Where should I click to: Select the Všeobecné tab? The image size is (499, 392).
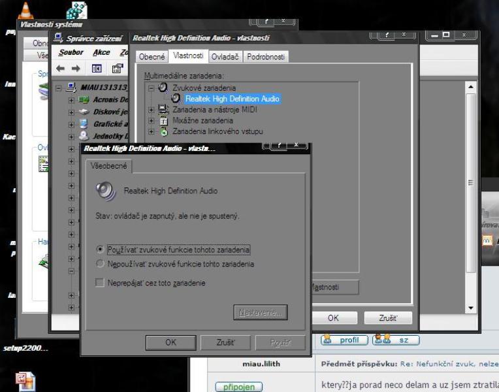pyautogui.click(x=109, y=166)
